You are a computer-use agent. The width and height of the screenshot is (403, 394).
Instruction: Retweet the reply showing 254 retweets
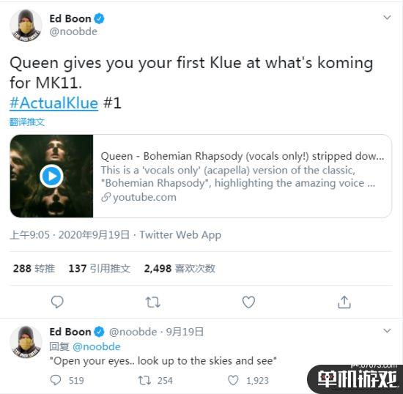[x=144, y=380]
